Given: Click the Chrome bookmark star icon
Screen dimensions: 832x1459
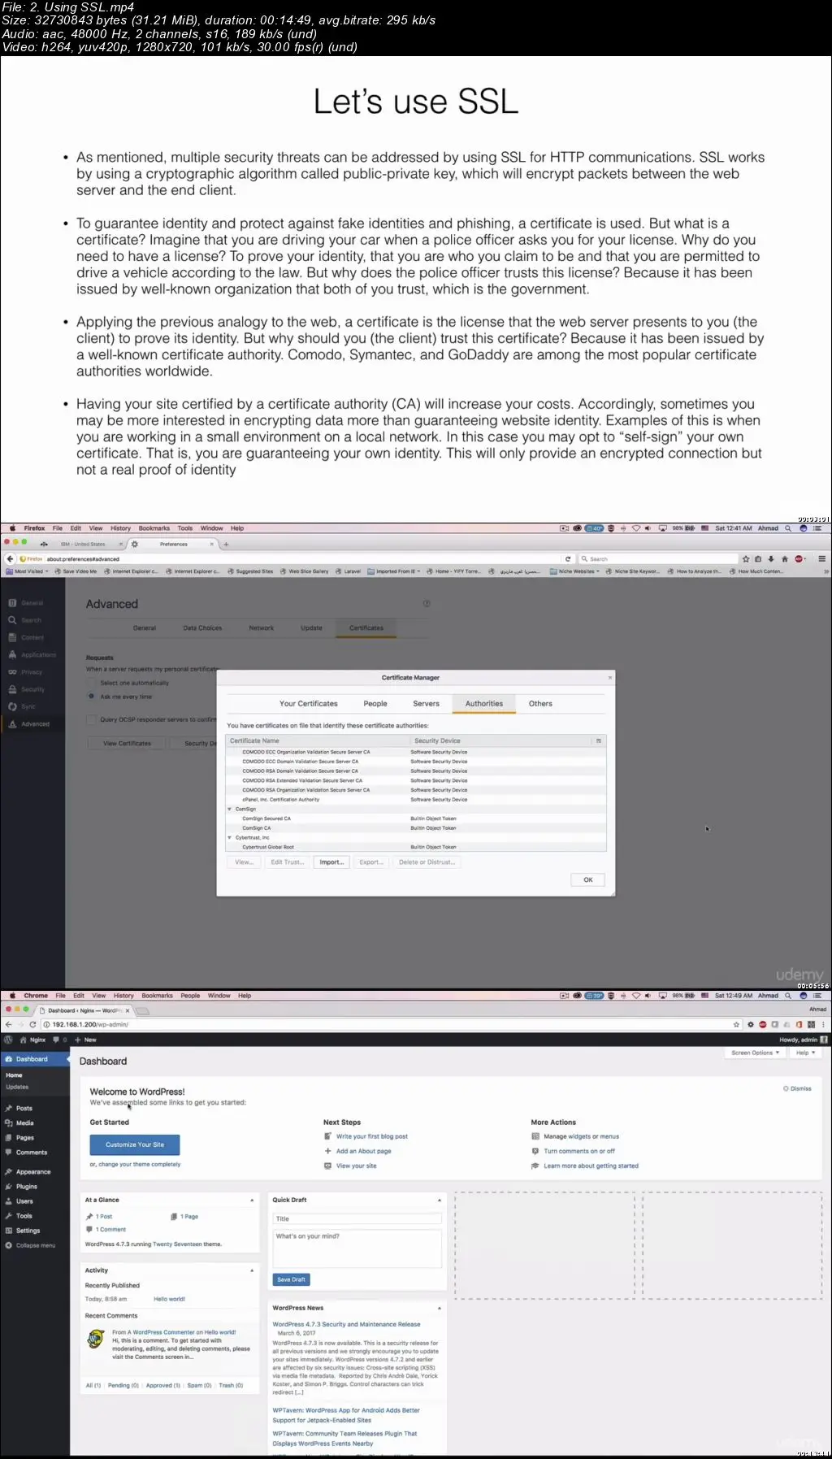Looking at the screenshot, I should pyautogui.click(x=737, y=1025).
